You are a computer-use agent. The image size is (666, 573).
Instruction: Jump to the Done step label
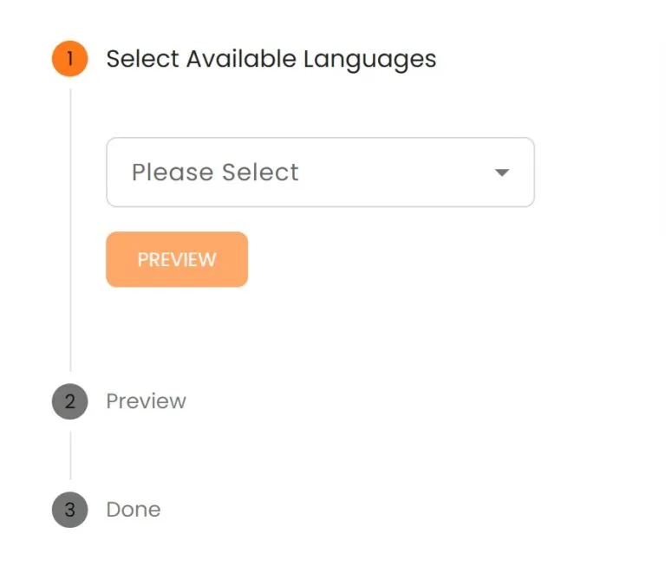pos(134,510)
